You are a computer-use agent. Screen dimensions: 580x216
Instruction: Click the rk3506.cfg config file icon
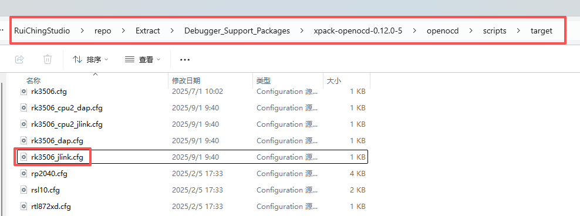(23, 92)
